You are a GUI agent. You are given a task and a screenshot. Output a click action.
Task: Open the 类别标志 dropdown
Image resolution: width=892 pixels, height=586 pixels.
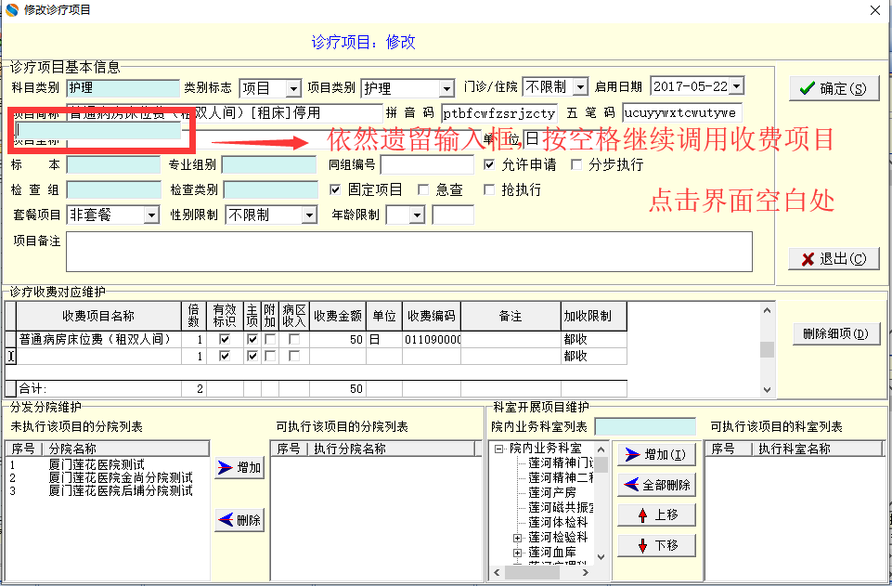(x=293, y=88)
